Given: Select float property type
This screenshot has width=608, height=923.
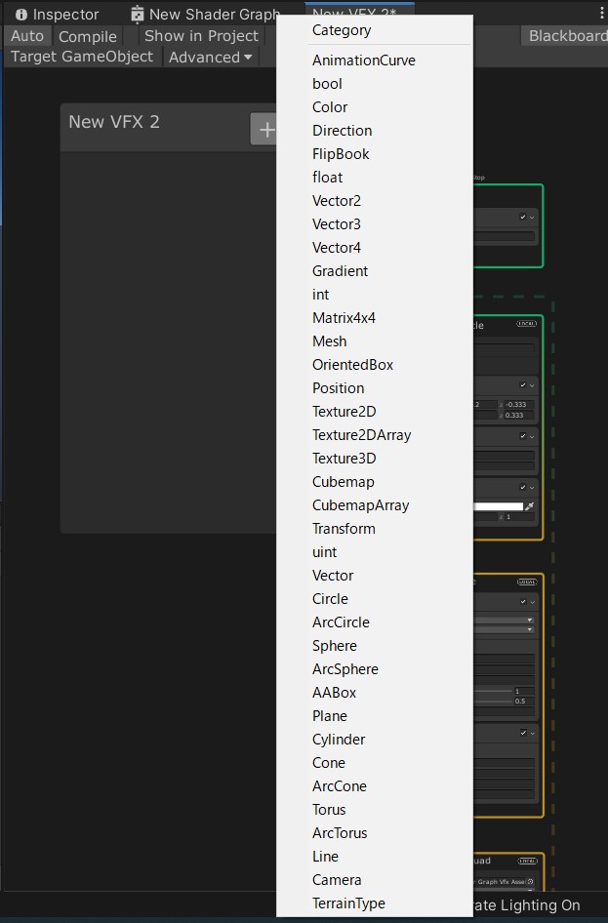Looking at the screenshot, I should 375,178.
